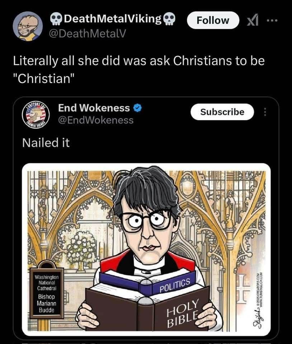The height and width of the screenshot is (344, 292).
Task: Open the Grok icon beside Follow
Action: coord(252,21)
